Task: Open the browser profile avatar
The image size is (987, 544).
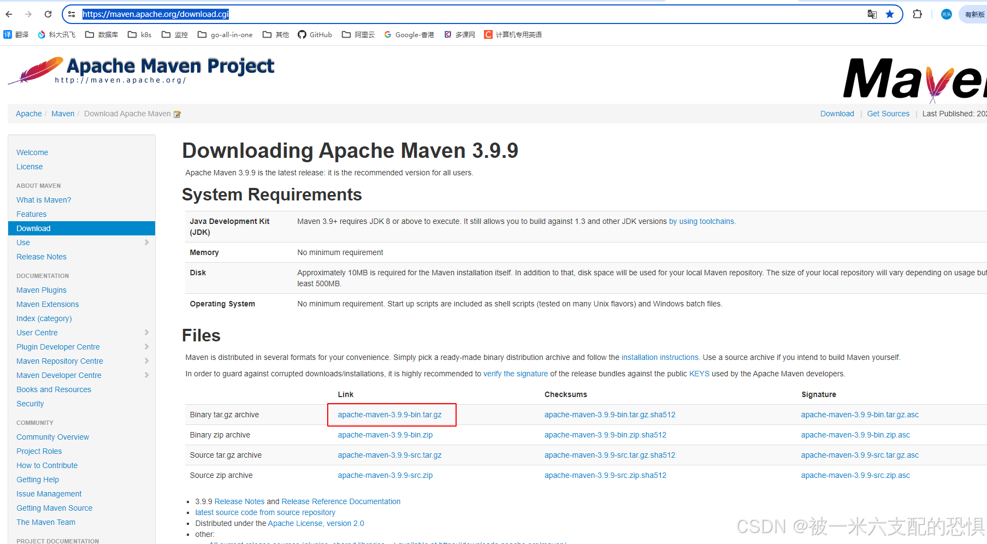Action: 947,14
